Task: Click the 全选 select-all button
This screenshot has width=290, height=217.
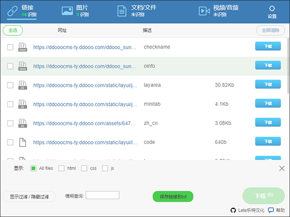Action: coord(13,30)
